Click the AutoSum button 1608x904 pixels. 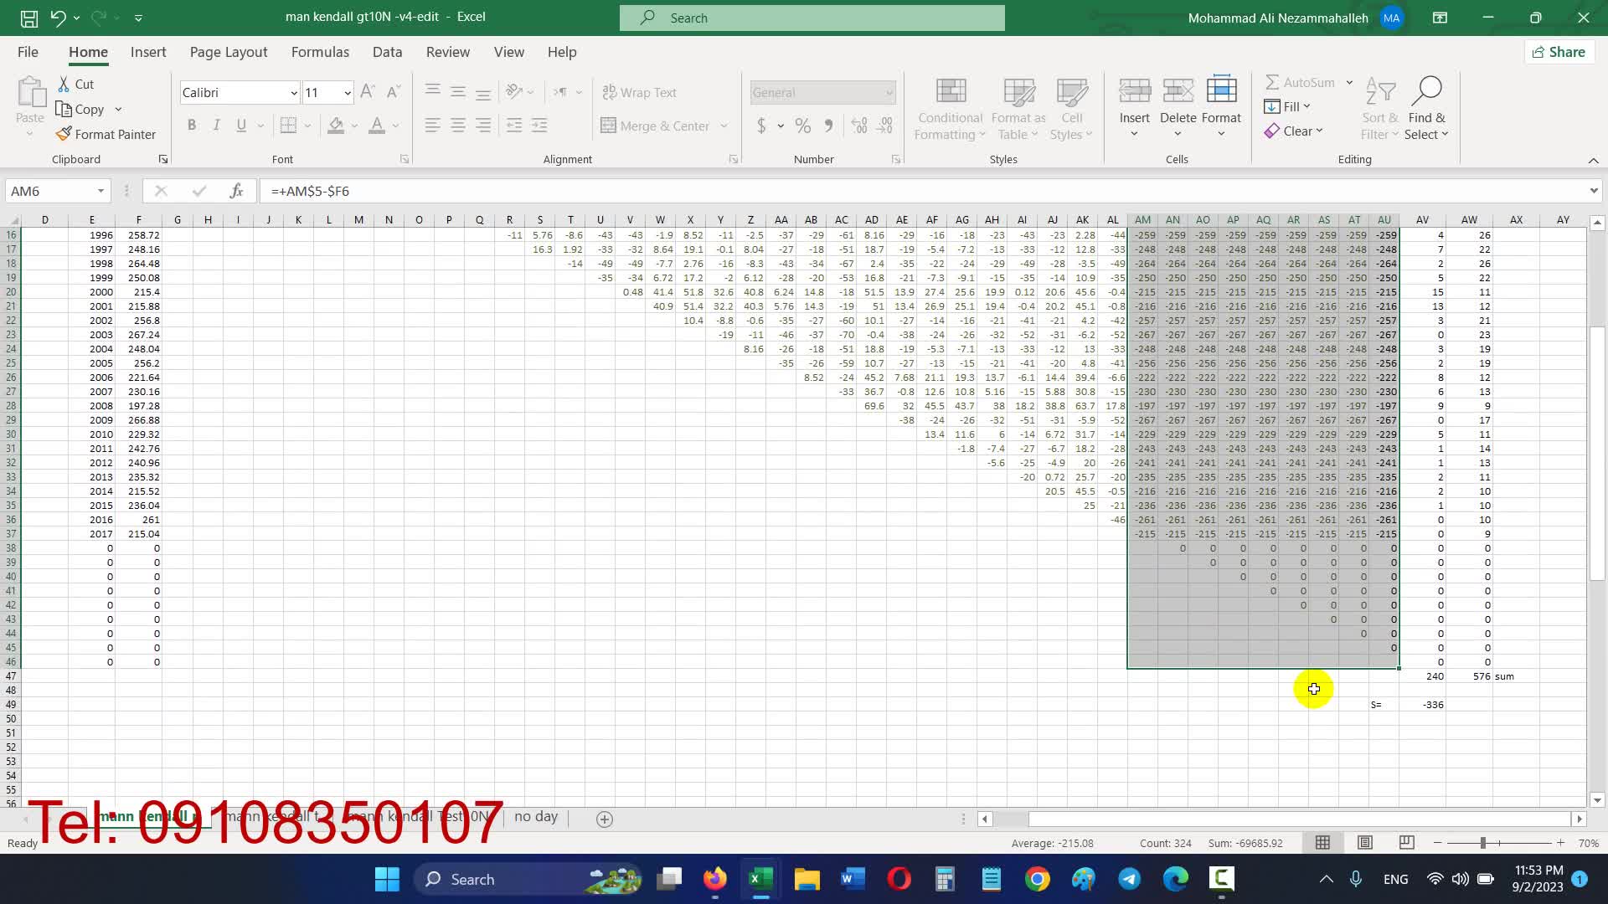tap(1299, 82)
